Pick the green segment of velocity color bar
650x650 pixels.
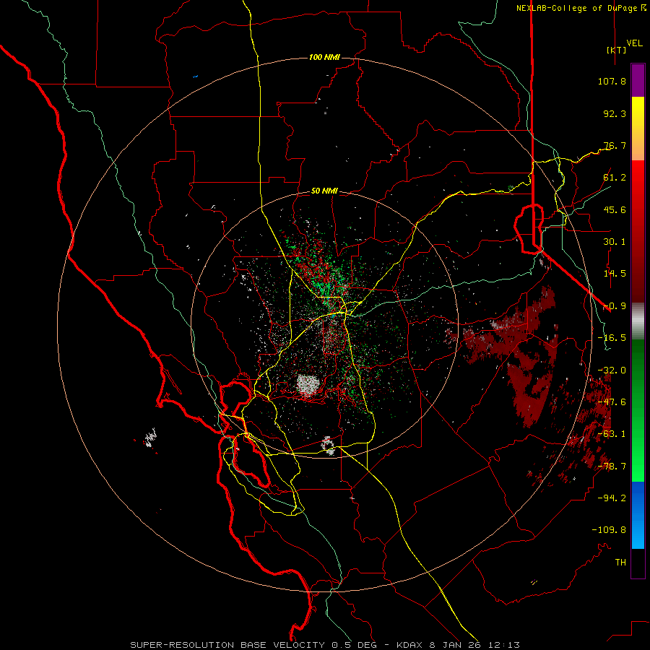pos(638,410)
